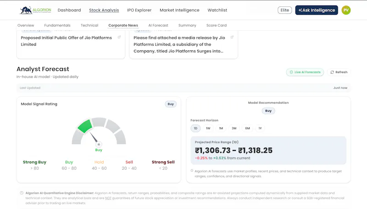Select the 6M forecast horizon
367x209 pixels.
[x=247, y=128]
